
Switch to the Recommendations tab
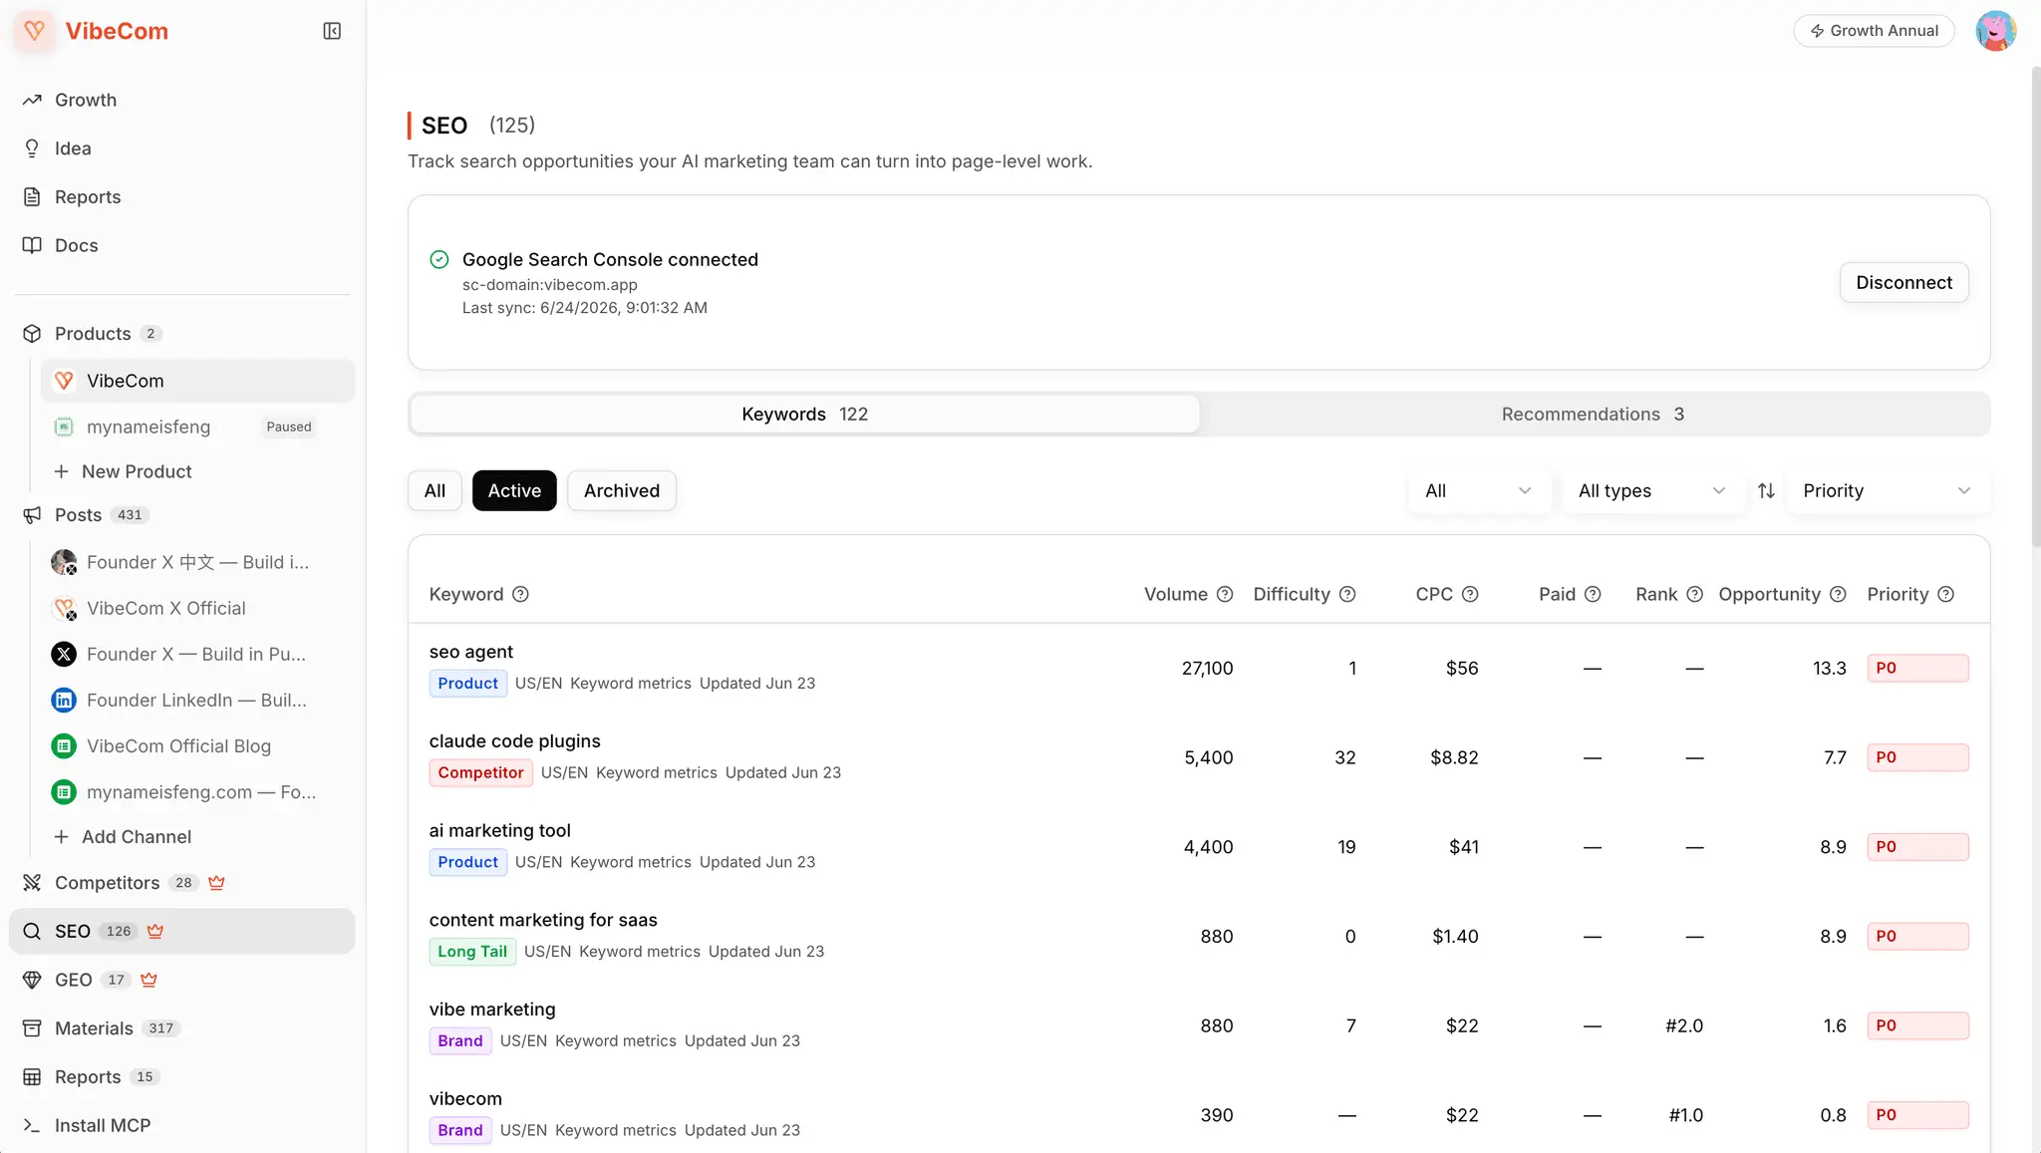click(1593, 415)
